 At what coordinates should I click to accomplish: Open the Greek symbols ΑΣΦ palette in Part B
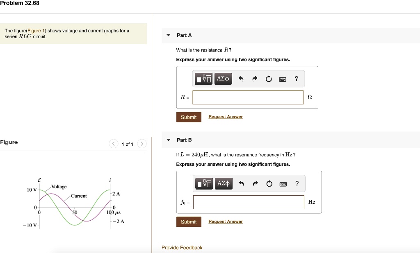point(224,183)
